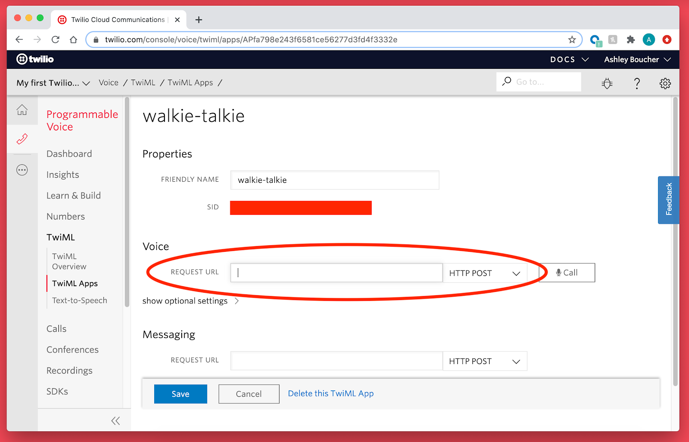Viewport: 689px width, 442px height.
Task: Click the red browser update icon
Action: click(x=667, y=40)
